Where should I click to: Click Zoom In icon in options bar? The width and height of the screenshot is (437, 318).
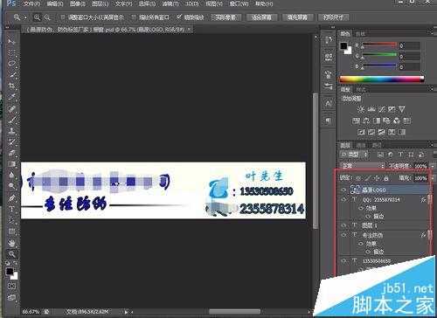(x=37, y=17)
